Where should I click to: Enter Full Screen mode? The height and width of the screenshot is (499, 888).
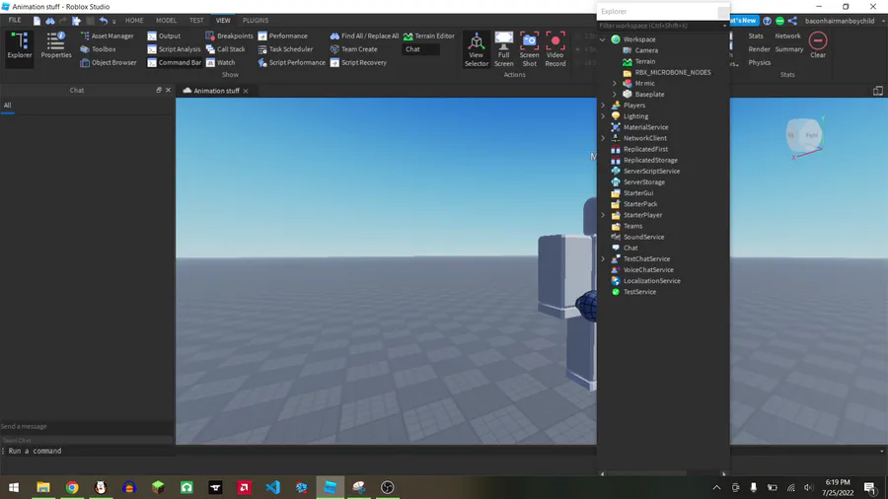pos(503,49)
